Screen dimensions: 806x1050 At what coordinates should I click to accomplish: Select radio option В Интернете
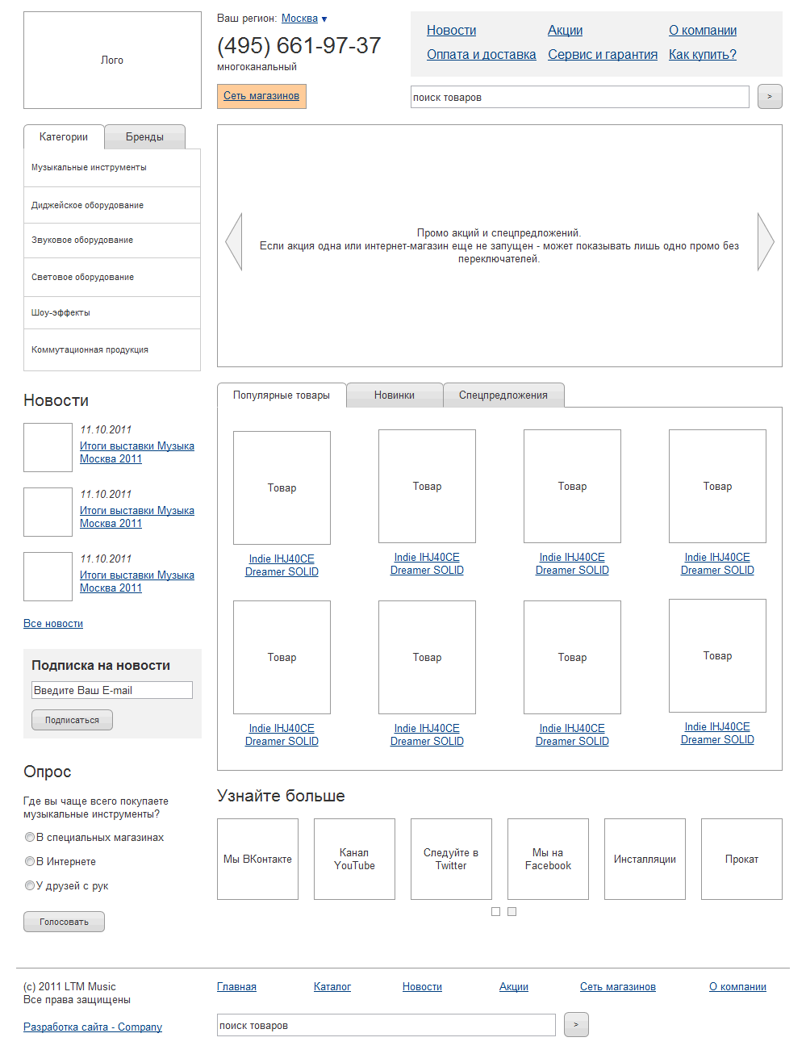point(30,862)
